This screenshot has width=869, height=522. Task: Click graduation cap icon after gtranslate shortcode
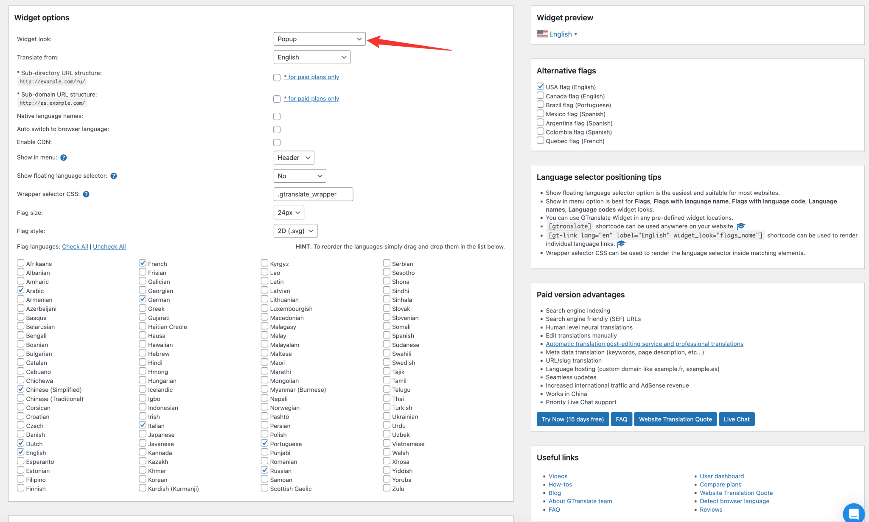click(741, 226)
